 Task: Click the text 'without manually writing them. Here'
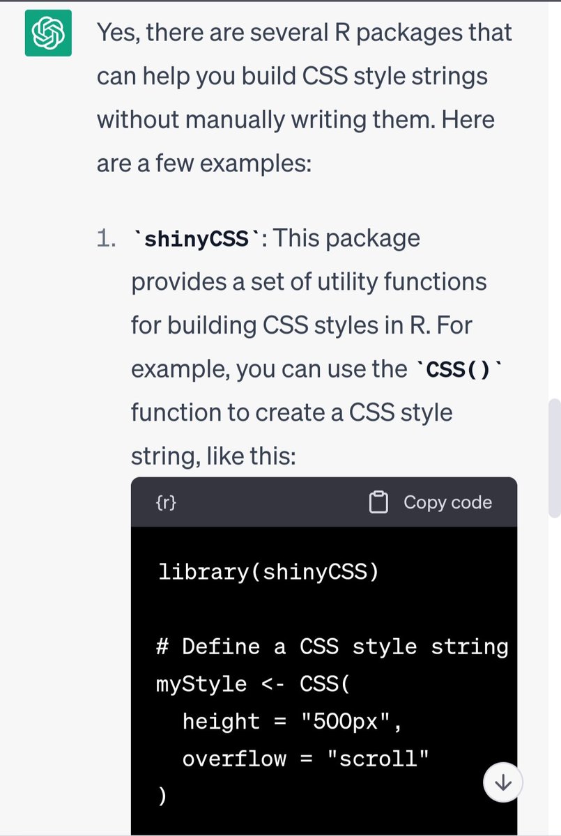(295, 120)
